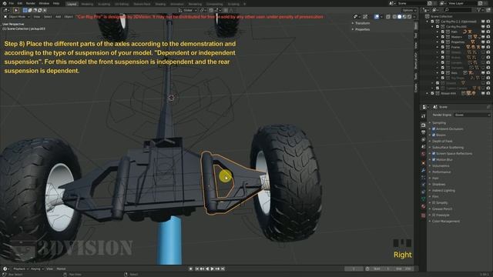This screenshot has width=493, height=277.
Task: Open the viewport Add menu
Action: coord(59,17)
